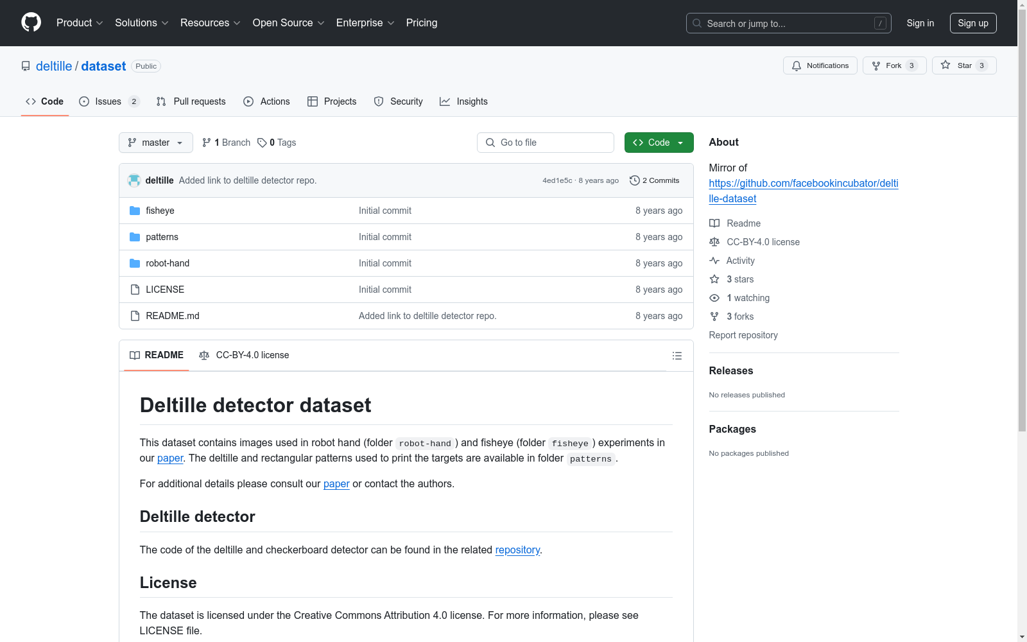
Task: Open the green Code dropdown
Action: click(x=659, y=143)
